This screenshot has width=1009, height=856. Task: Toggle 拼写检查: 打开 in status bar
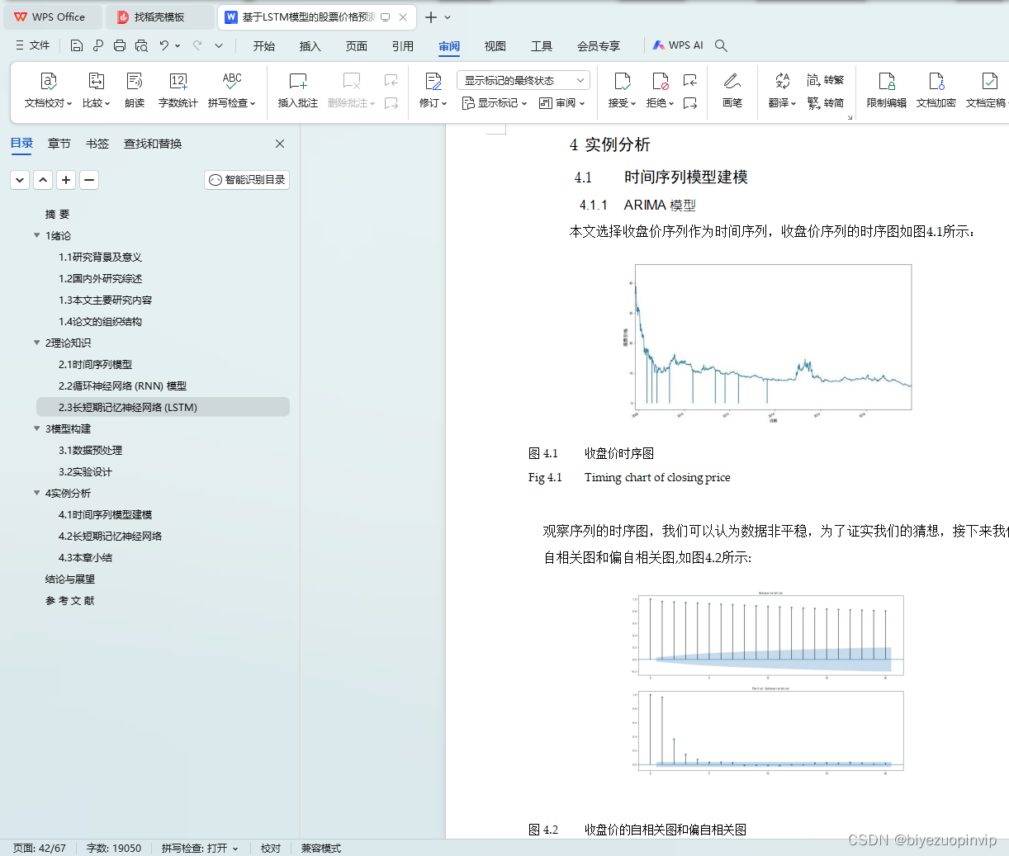pyautogui.click(x=199, y=848)
